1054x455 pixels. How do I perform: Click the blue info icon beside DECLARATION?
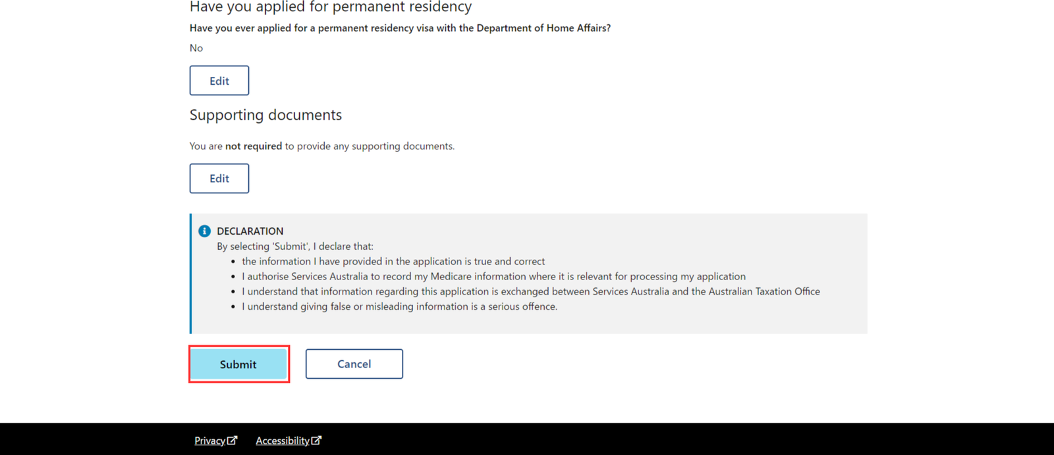[x=204, y=231]
